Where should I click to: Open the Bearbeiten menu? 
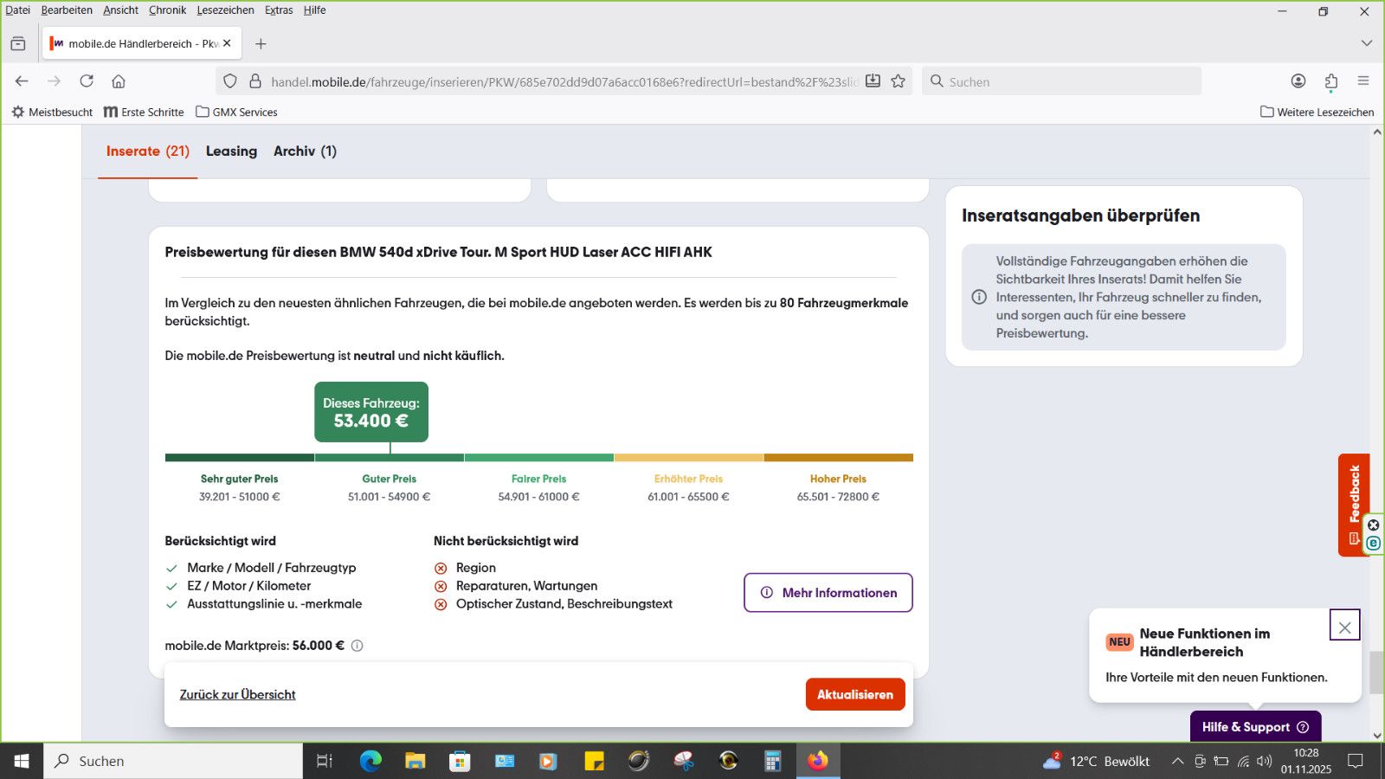click(67, 10)
